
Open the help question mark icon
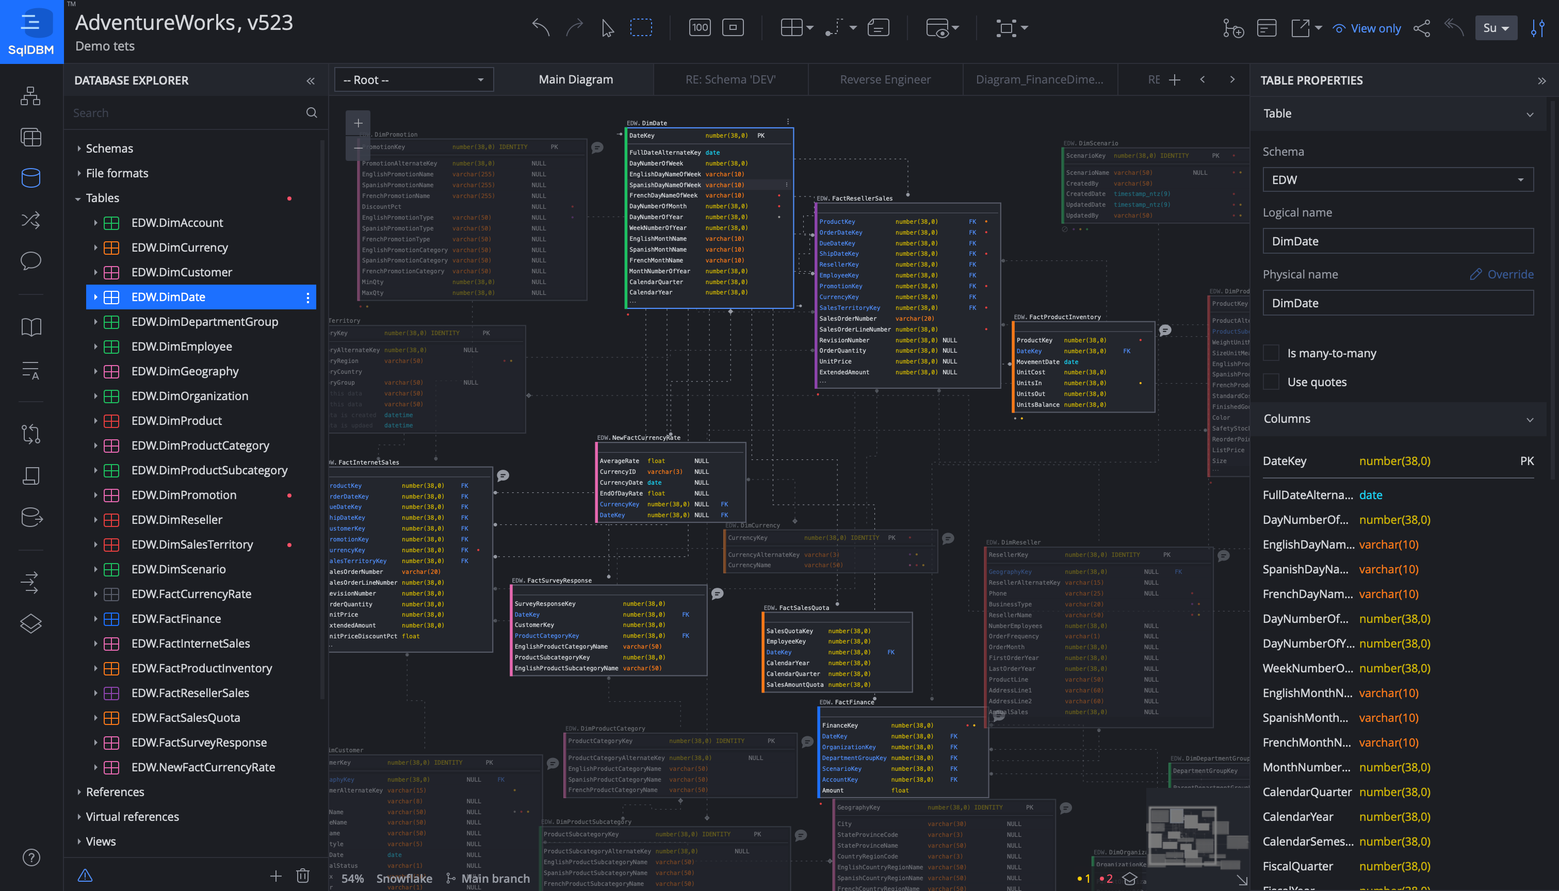30,857
